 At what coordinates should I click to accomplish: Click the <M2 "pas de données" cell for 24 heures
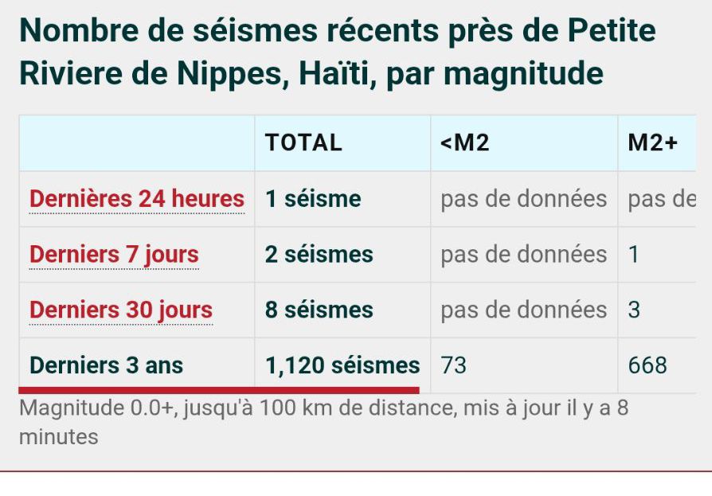pos(523,199)
